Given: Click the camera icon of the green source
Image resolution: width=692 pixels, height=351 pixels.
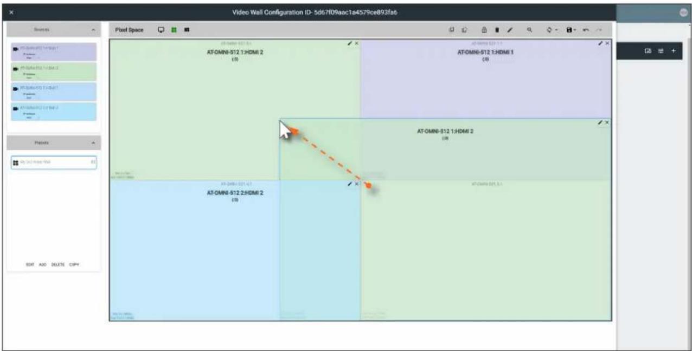Looking at the screenshot, I should (16, 68).
